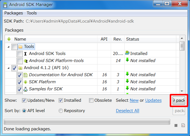Toggle the Installed filter checkbox
Screen dimensions: 190x136
point(61,100)
